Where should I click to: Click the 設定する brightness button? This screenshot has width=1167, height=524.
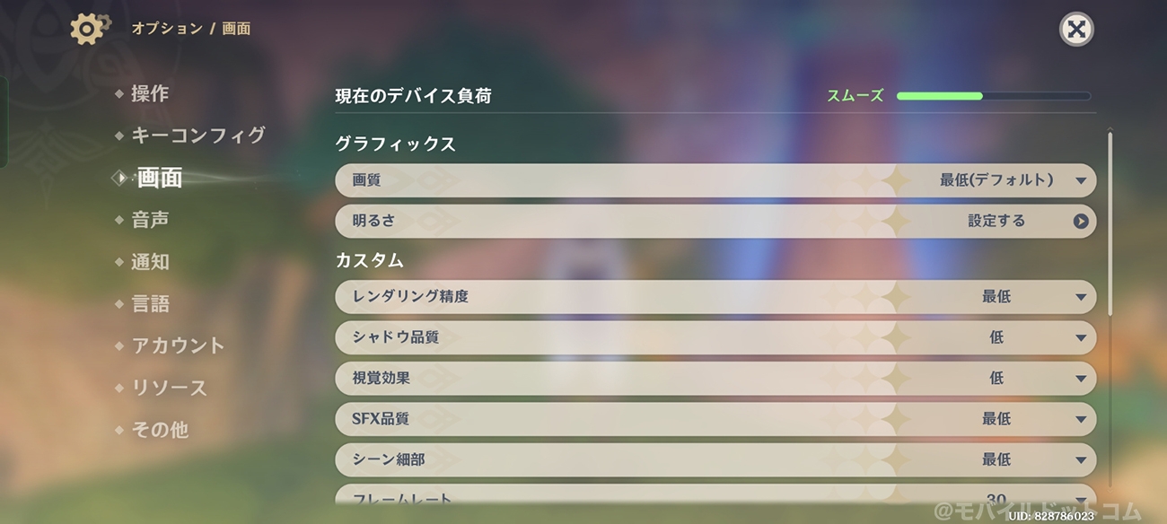point(996,221)
